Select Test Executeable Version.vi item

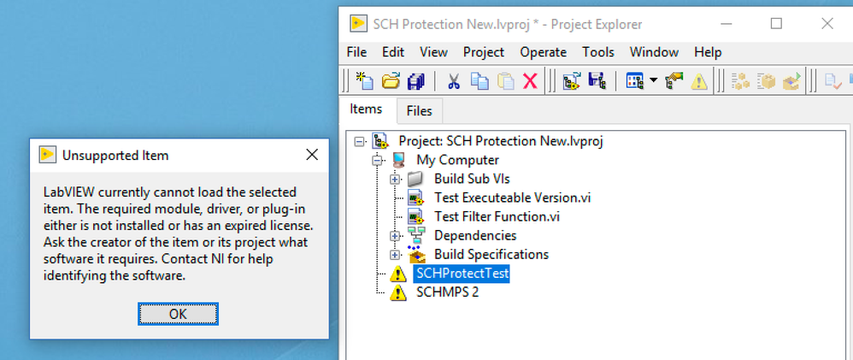tap(512, 198)
